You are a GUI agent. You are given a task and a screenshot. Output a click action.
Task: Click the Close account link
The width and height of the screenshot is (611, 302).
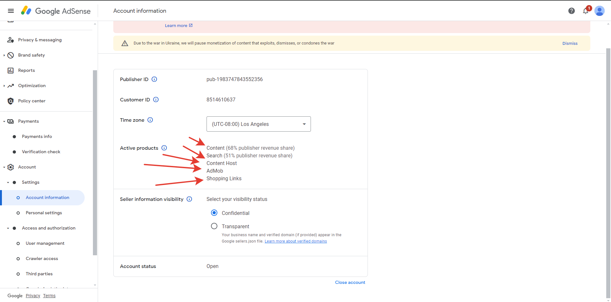[350, 282]
